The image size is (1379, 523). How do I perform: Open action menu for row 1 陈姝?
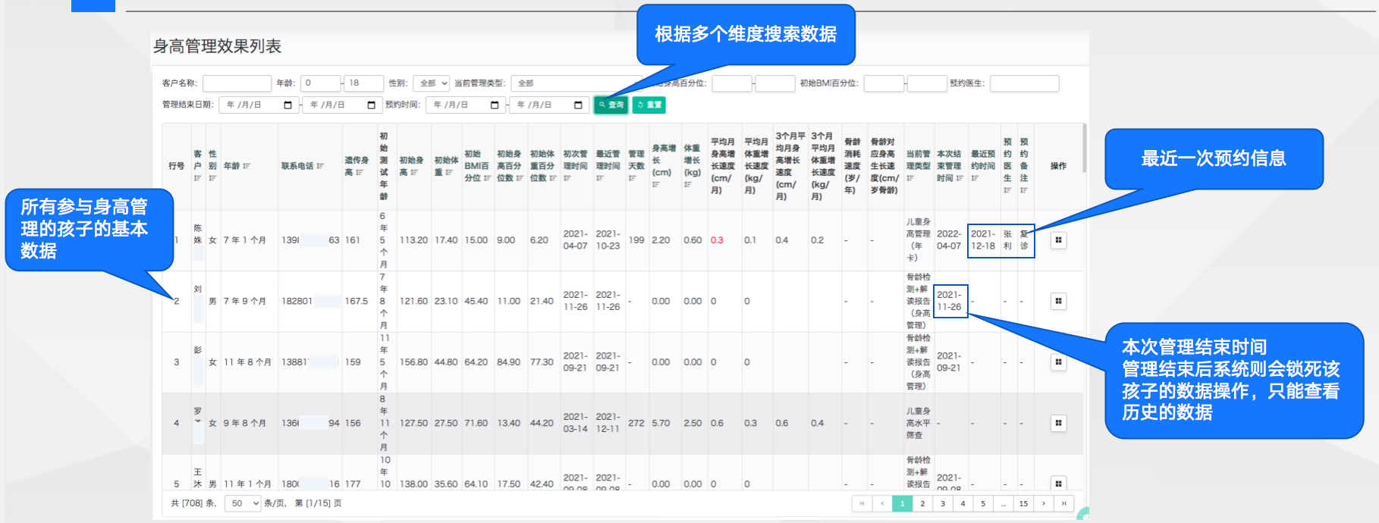pos(1058,240)
